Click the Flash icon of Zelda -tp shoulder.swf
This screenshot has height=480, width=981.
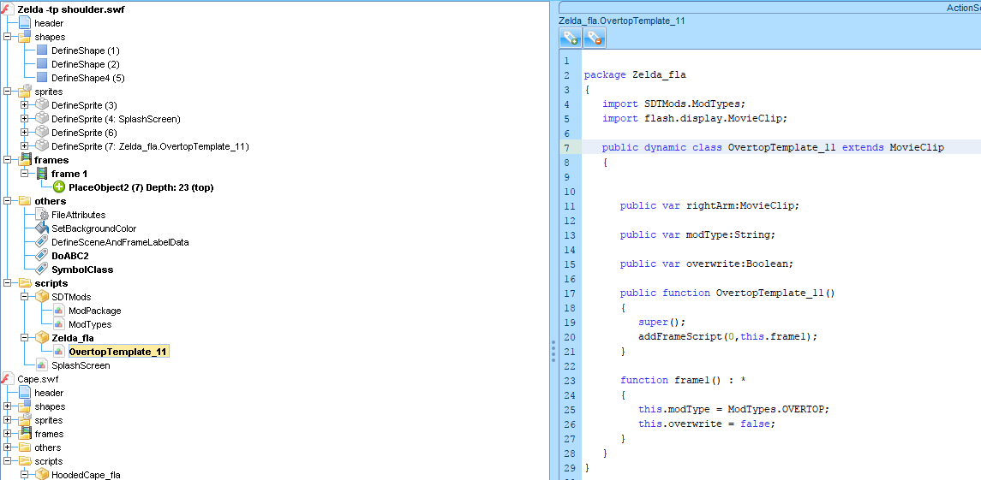pos(8,9)
